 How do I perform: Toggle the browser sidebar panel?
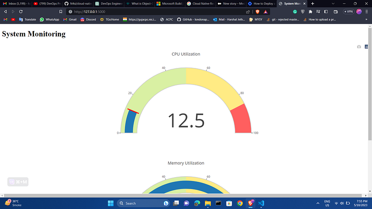[x=326, y=11]
